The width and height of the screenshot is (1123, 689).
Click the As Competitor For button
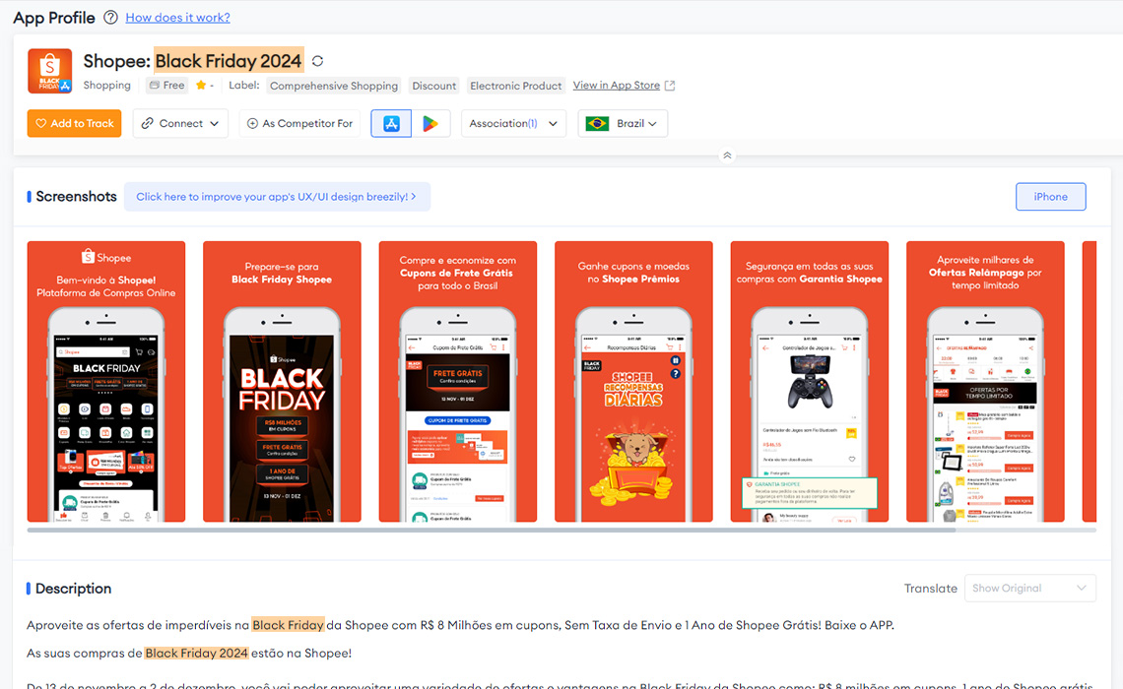300,123
